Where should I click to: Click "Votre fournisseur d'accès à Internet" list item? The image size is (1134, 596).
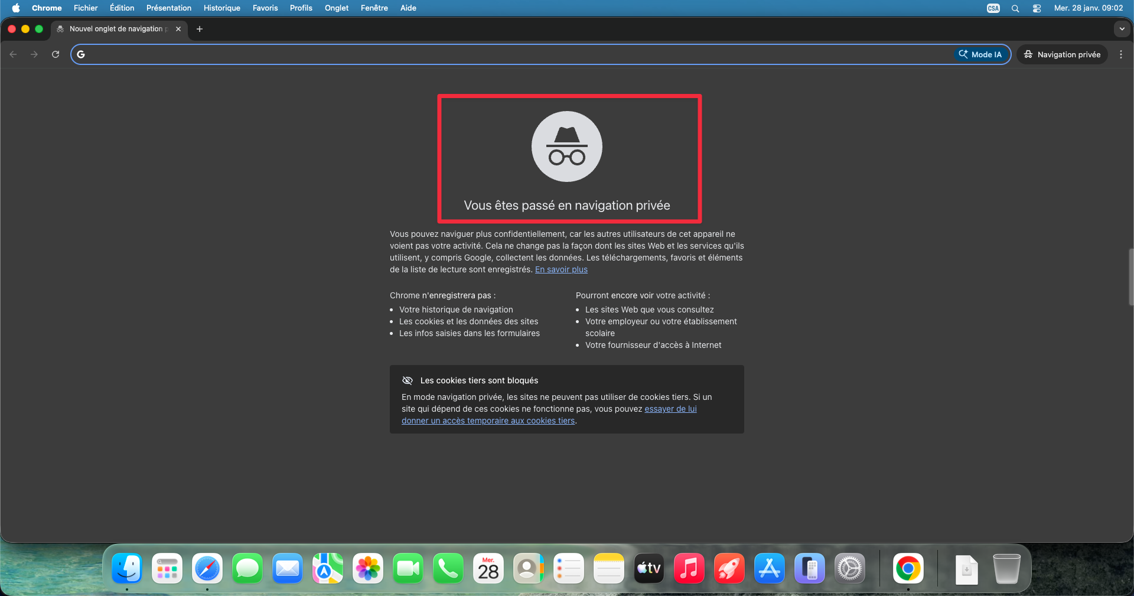pyautogui.click(x=653, y=345)
